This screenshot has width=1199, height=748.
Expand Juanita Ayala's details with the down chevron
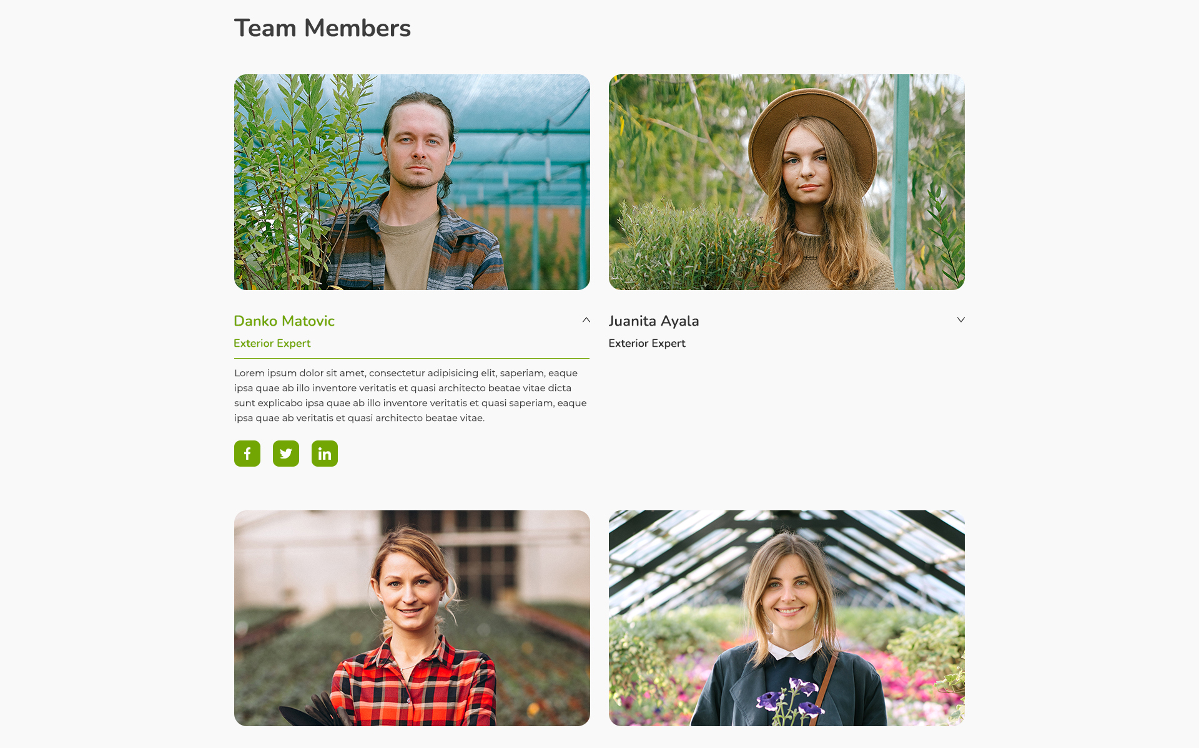point(960,320)
